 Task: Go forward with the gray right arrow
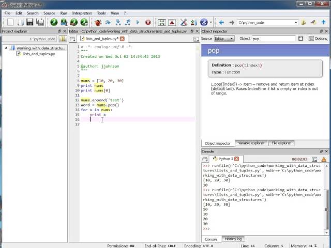coord(232,22)
